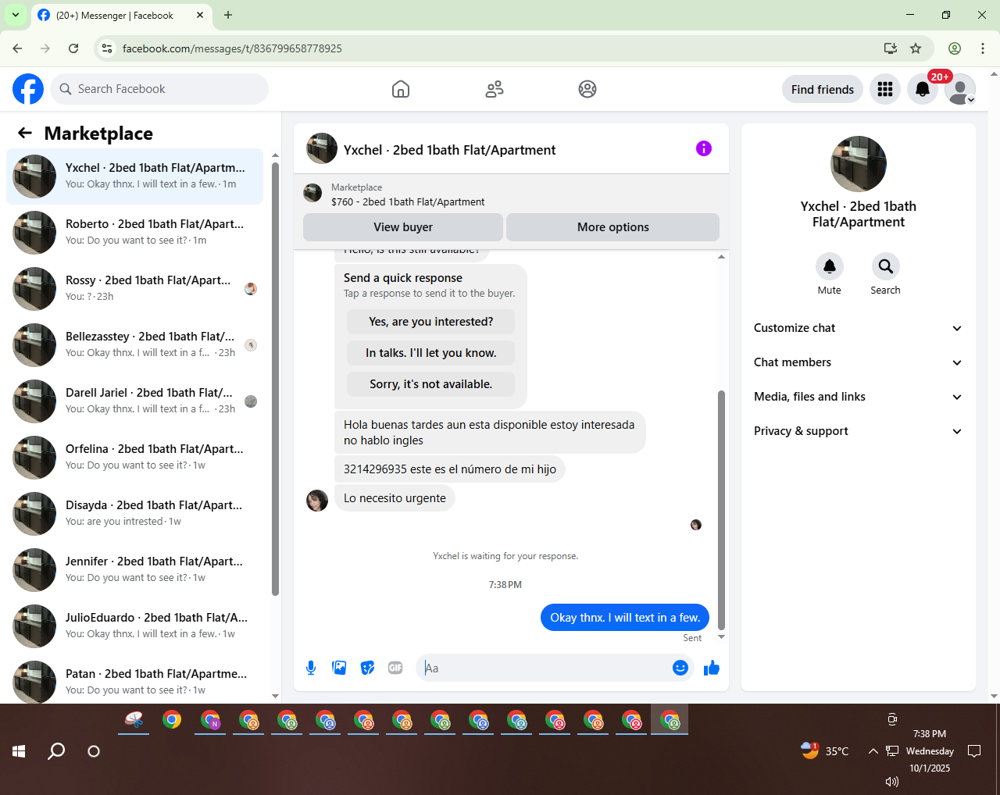Open the Facebook Home icon
Screen dimensions: 1000x795
(x=401, y=89)
